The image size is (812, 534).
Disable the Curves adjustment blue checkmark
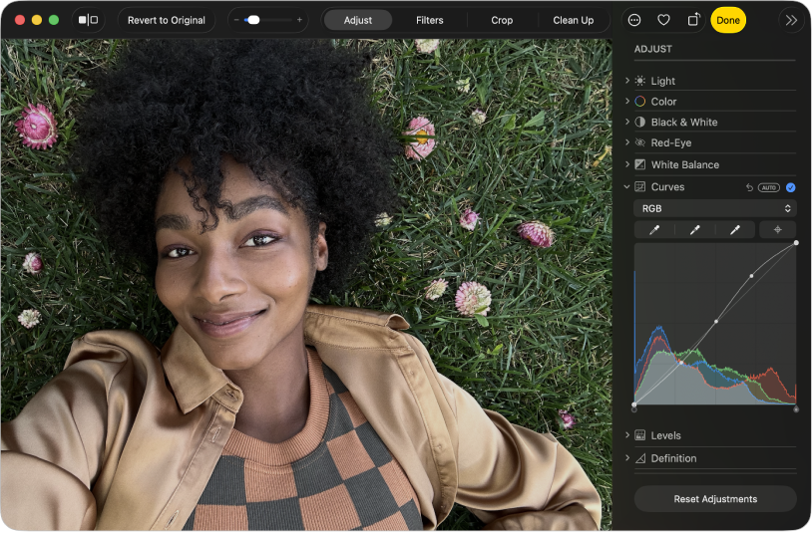tap(790, 187)
